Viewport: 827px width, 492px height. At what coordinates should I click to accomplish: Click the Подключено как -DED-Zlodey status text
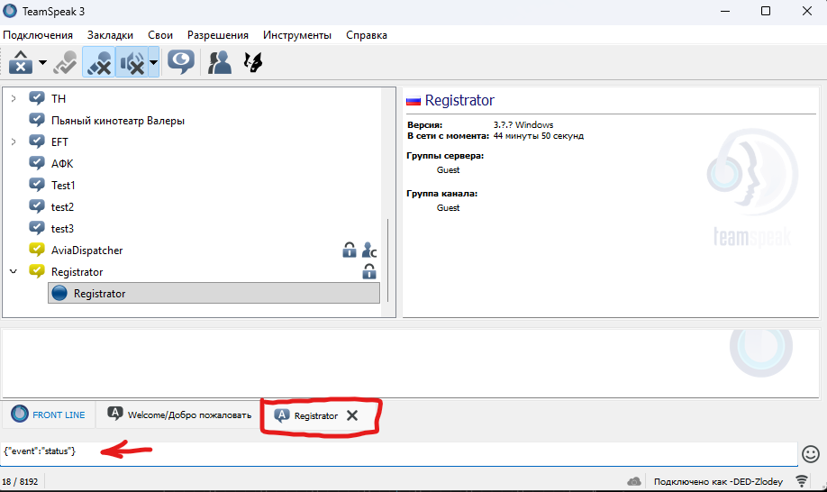point(718,481)
